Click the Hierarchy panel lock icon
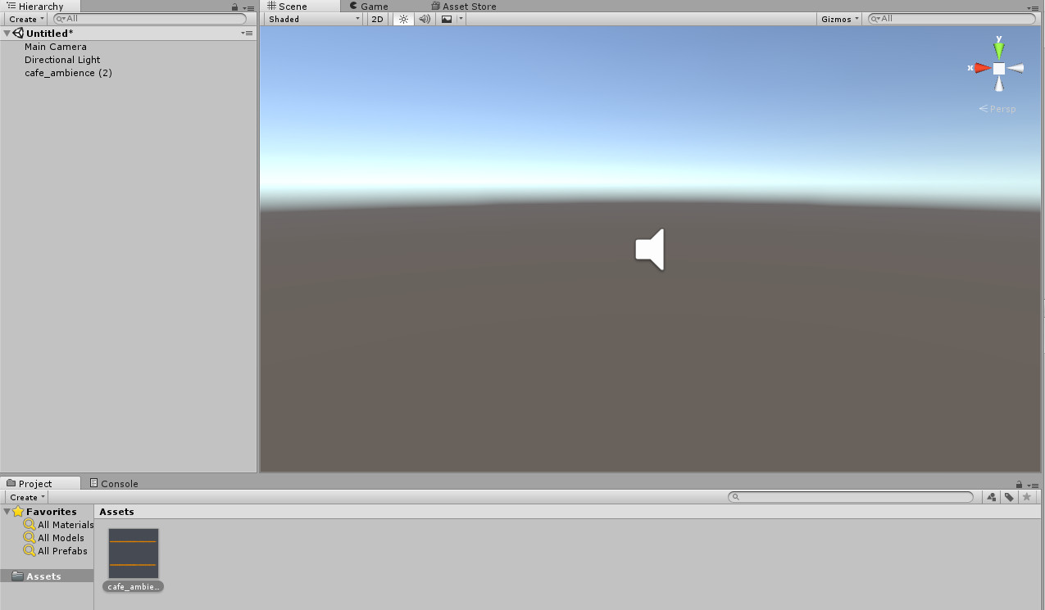The width and height of the screenshot is (1045, 610). [234, 7]
